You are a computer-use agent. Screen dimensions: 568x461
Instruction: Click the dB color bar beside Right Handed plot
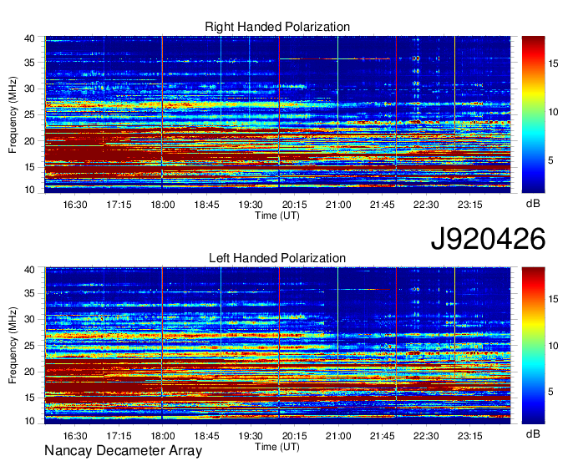[533, 114]
